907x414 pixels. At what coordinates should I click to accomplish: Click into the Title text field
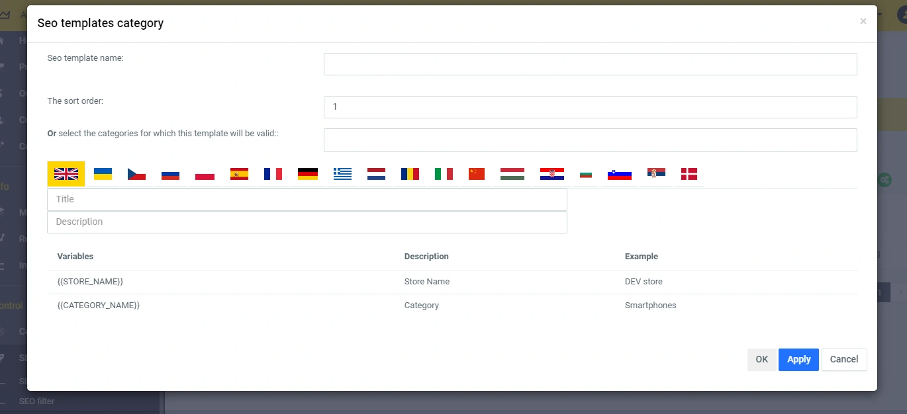coord(307,199)
